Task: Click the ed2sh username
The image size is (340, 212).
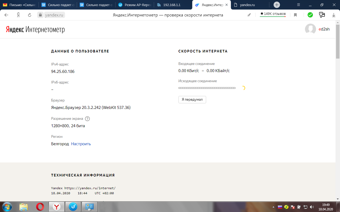Action: tap(324, 29)
